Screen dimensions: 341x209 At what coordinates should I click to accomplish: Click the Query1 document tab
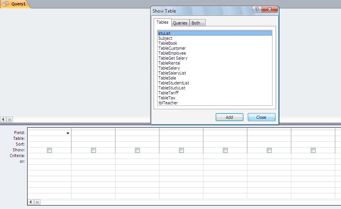click(15, 4)
